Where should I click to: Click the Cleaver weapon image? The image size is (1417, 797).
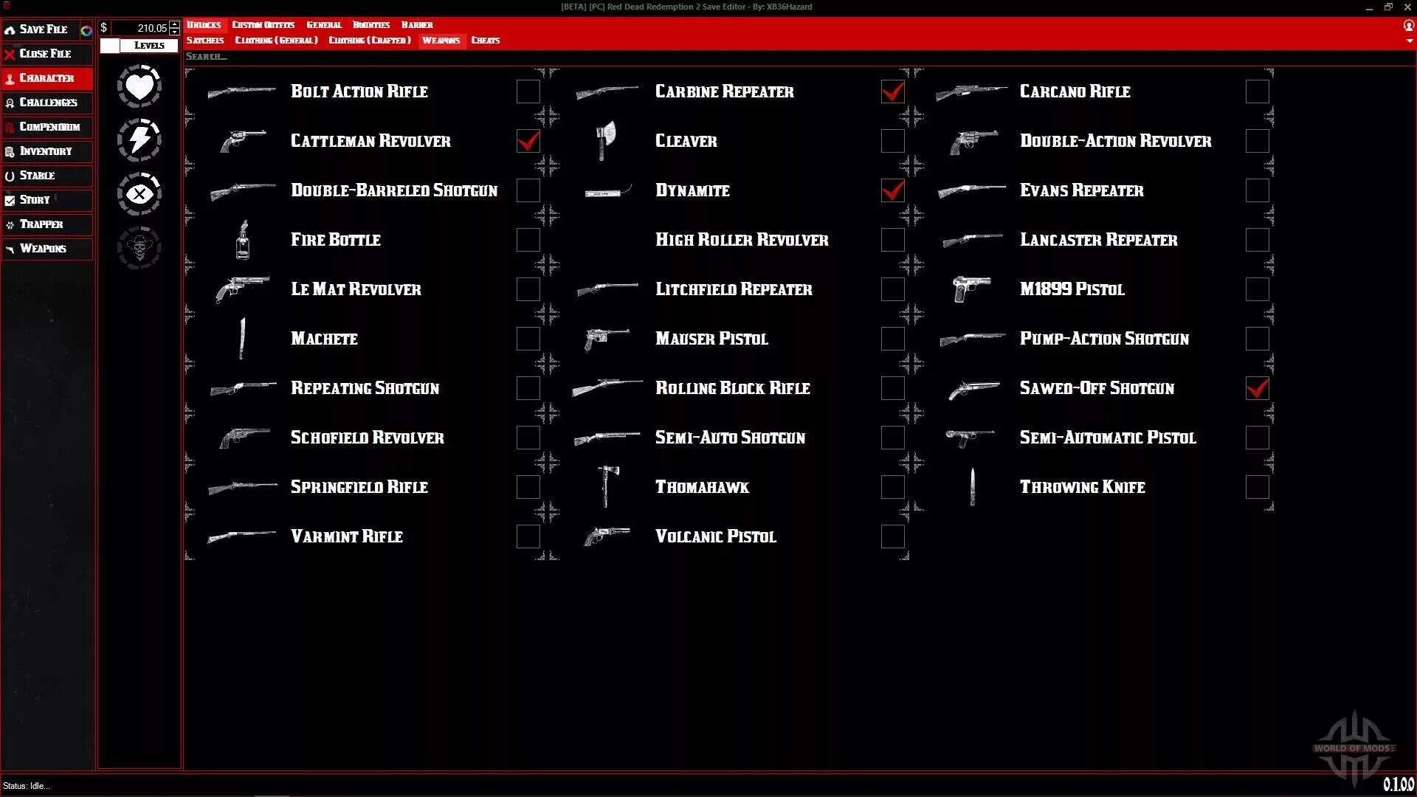coord(606,141)
